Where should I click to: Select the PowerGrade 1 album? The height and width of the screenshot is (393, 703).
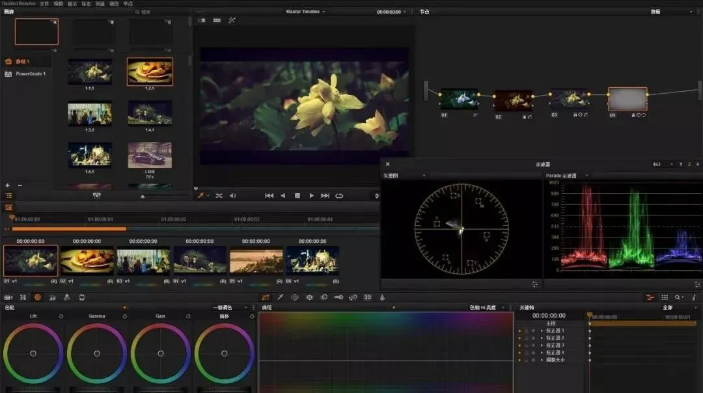(x=30, y=74)
